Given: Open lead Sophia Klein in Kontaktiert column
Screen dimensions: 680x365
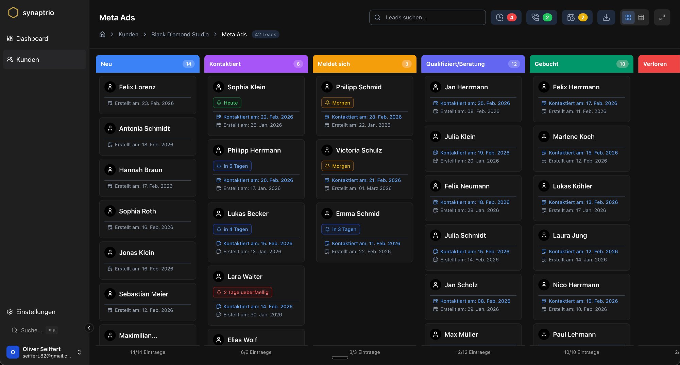Looking at the screenshot, I should click(x=246, y=87).
